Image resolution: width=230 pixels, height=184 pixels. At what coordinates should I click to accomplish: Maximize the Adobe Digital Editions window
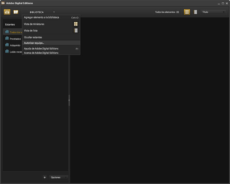223,3
